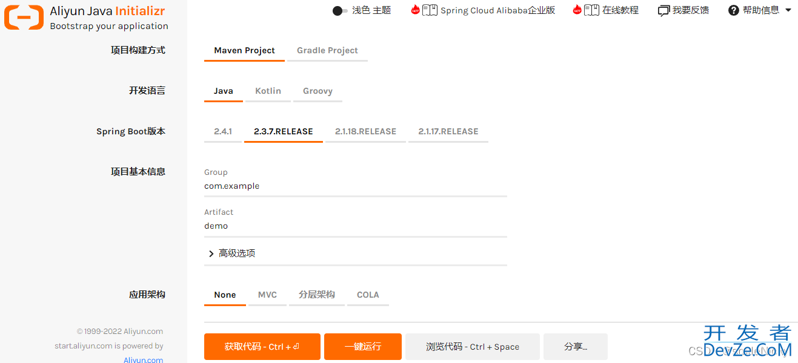
Task: Select Gradle Project build type
Action: [x=327, y=50]
